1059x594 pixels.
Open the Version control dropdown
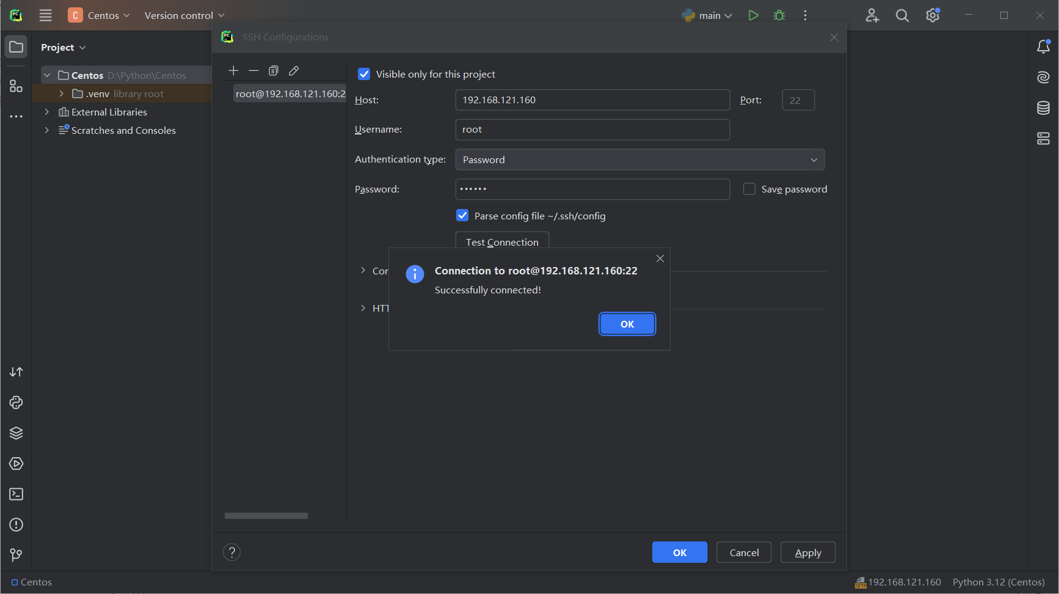click(x=184, y=15)
